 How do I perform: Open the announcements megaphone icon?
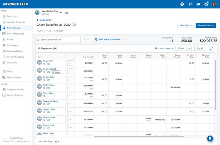coord(198,4)
